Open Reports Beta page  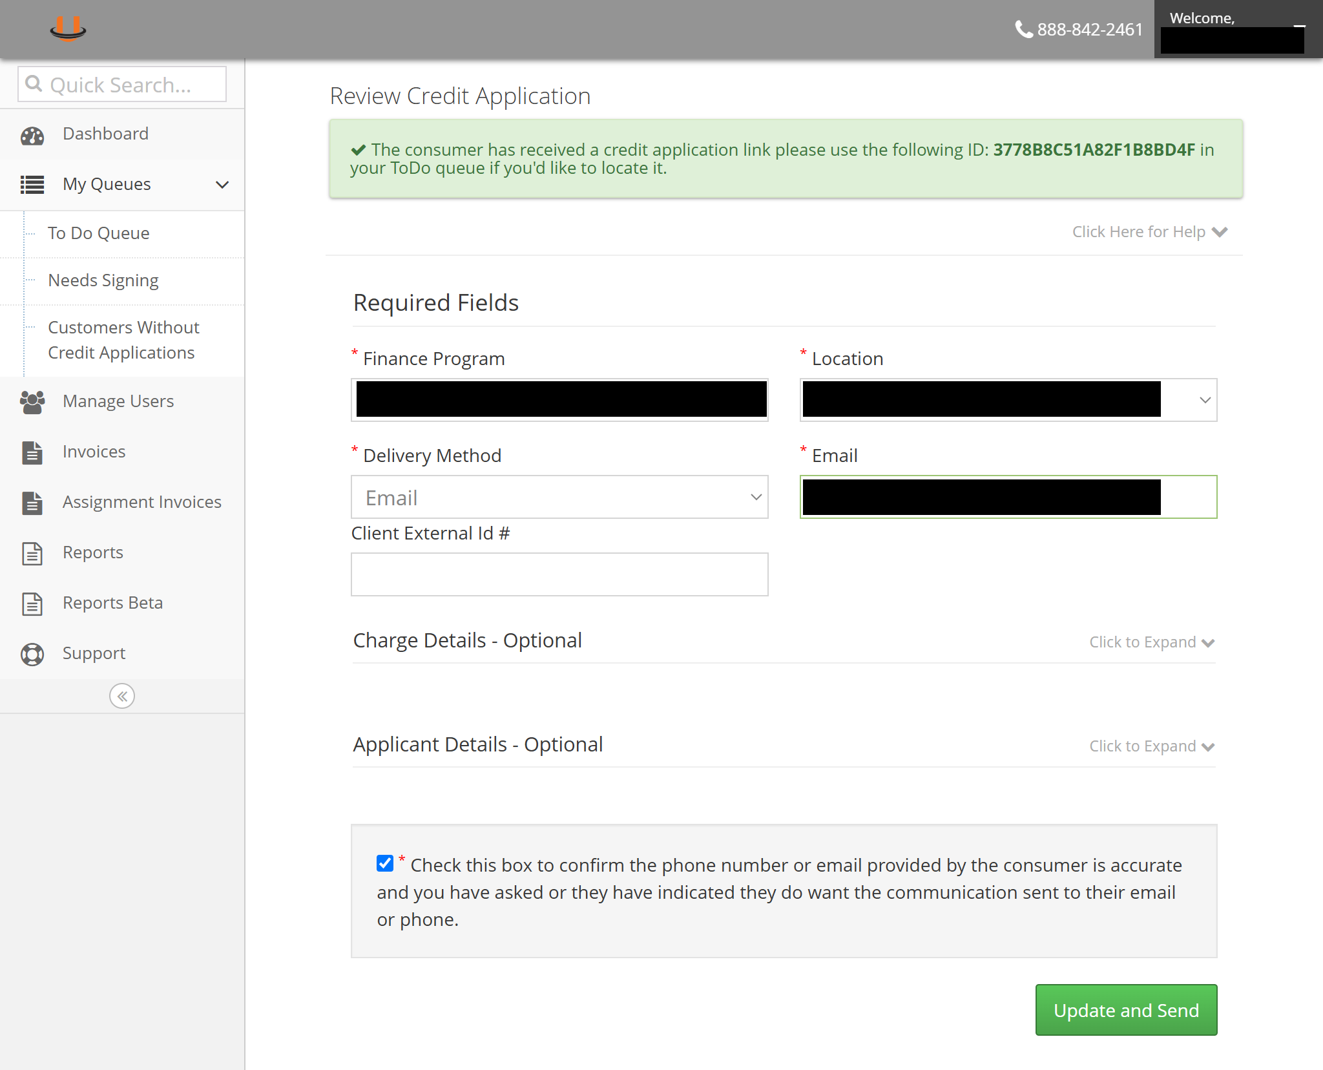(x=122, y=603)
